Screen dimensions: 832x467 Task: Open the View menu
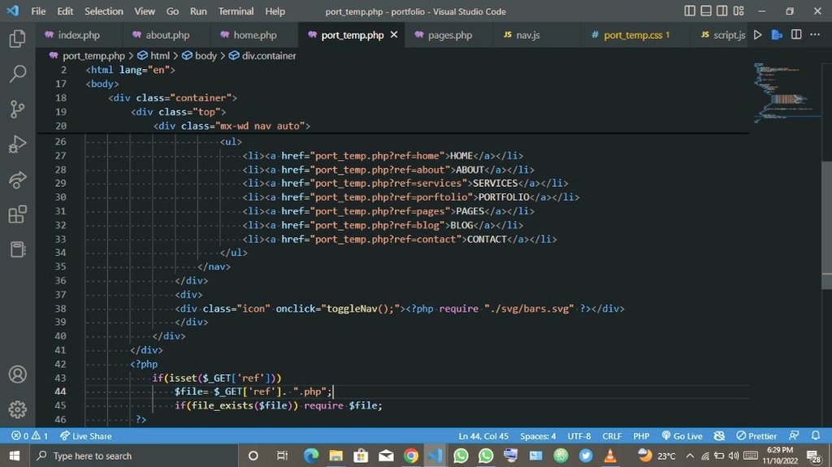(145, 11)
